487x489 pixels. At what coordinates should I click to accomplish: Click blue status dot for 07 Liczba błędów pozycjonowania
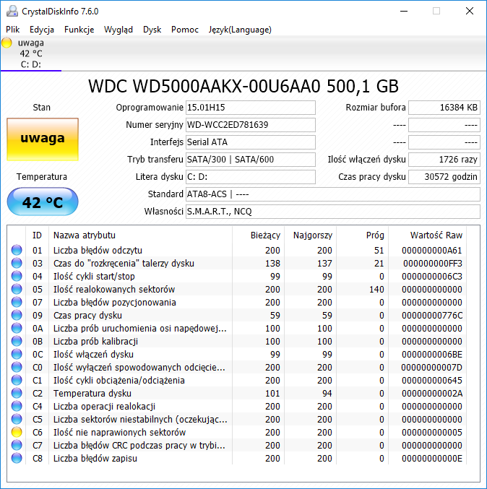click(17, 302)
